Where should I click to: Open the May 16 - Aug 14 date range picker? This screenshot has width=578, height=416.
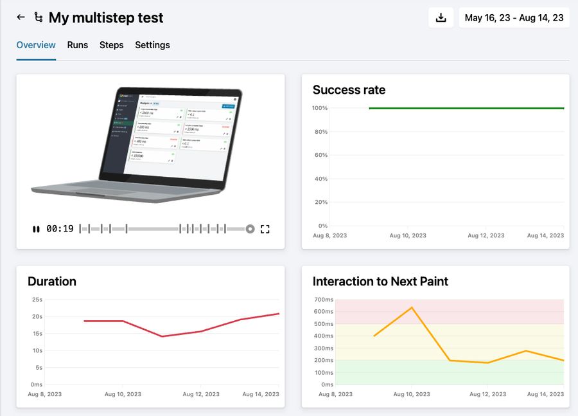(514, 17)
